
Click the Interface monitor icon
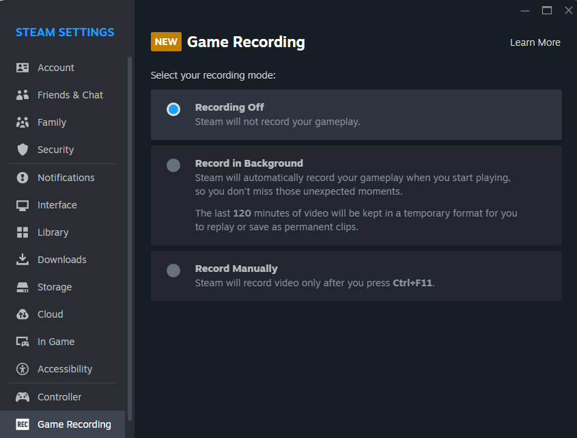(x=23, y=205)
